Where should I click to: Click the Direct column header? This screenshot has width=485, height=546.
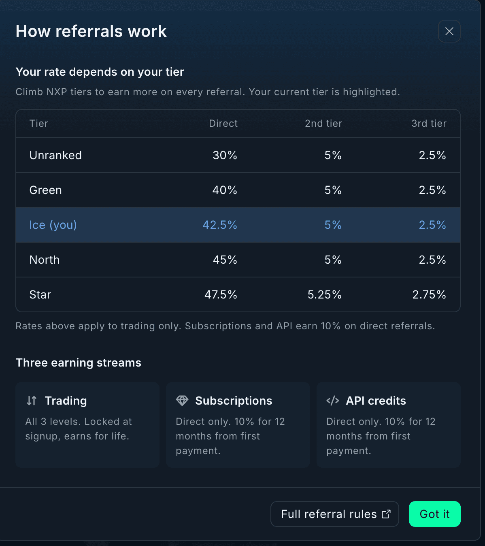[223, 124]
